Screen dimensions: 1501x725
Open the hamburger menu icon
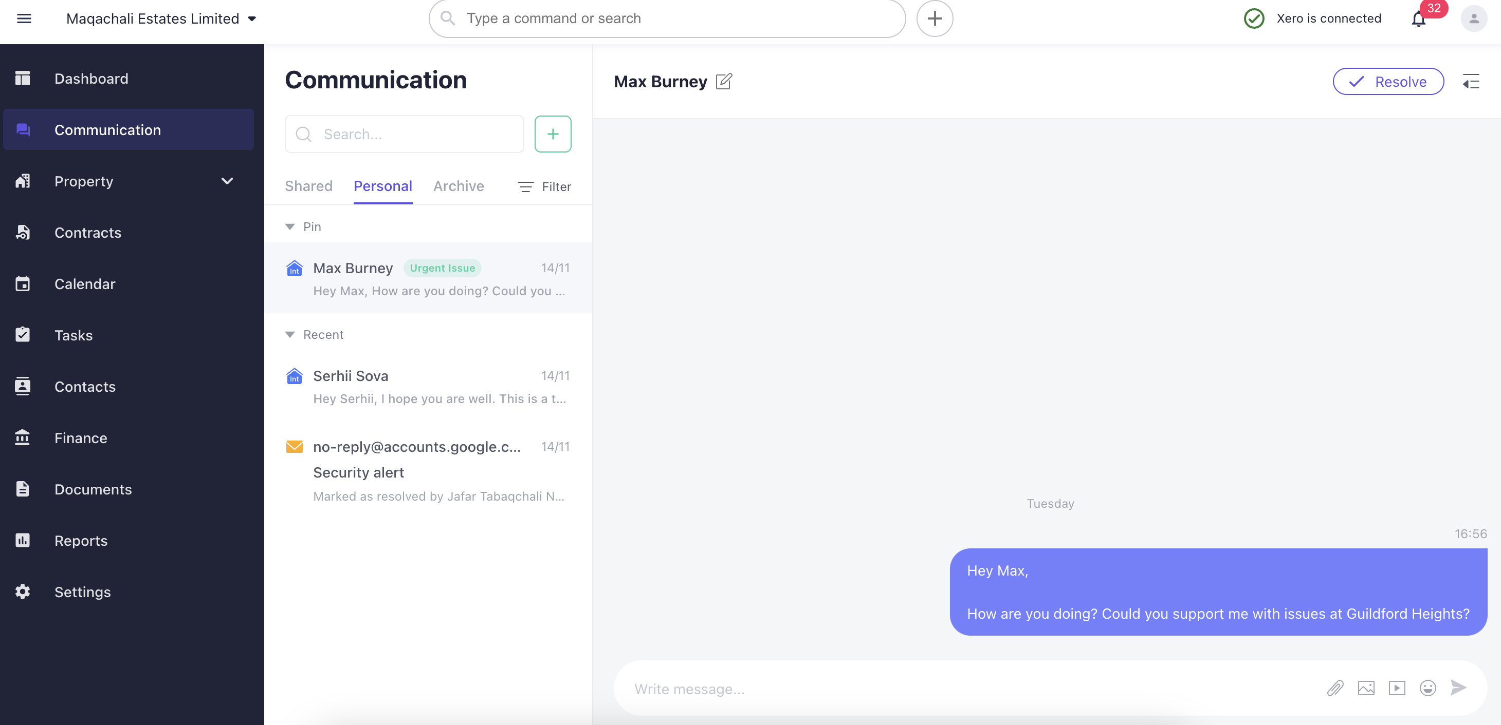(x=24, y=18)
